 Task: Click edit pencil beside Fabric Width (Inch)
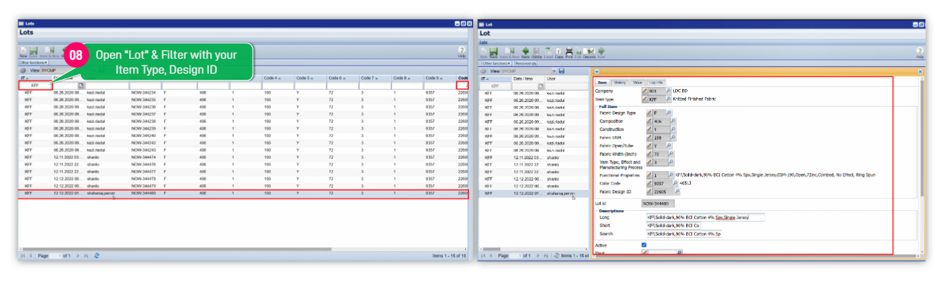point(650,154)
